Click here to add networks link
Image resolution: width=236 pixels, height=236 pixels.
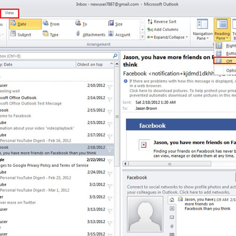coord(205,192)
